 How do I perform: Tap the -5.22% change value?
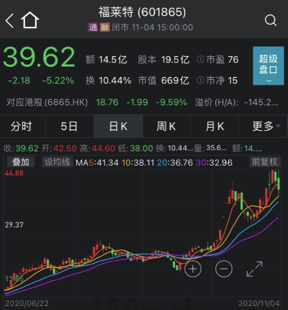[58, 80]
